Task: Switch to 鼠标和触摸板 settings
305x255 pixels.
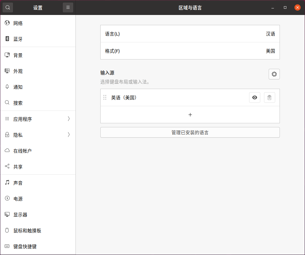Action: click(38, 230)
